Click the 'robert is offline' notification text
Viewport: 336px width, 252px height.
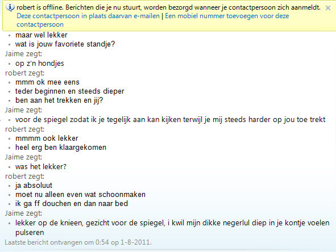(168, 8)
